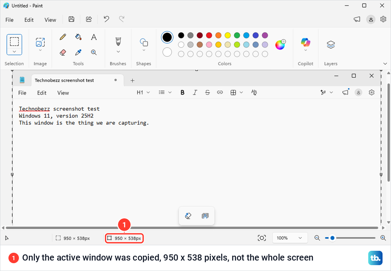Select the Color picker eyedropper tool
Image resolution: width=391 pixels, height=271 pixels.
click(x=78, y=52)
